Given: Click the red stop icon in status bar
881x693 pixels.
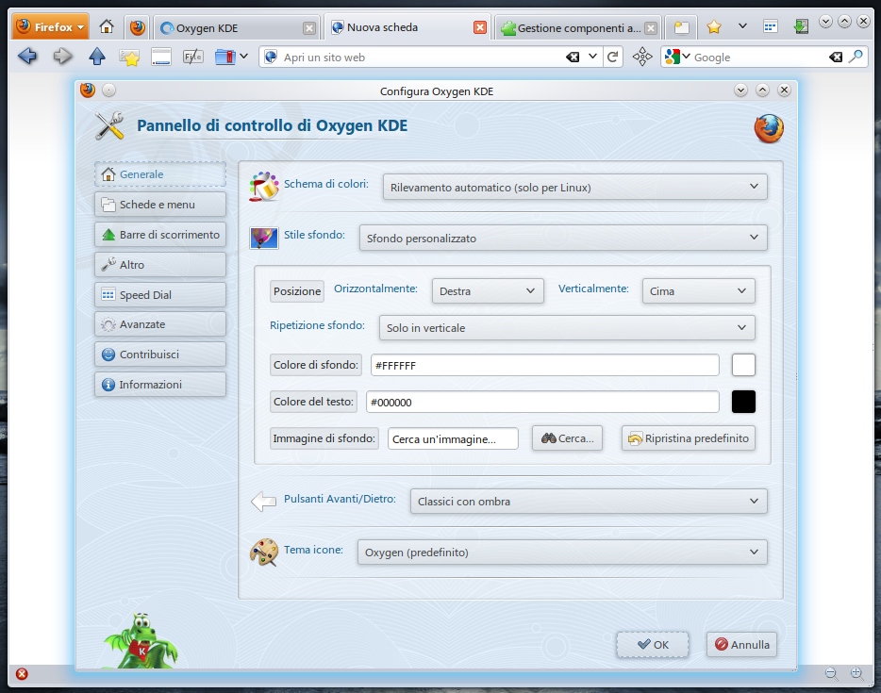Looking at the screenshot, I should (22, 674).
